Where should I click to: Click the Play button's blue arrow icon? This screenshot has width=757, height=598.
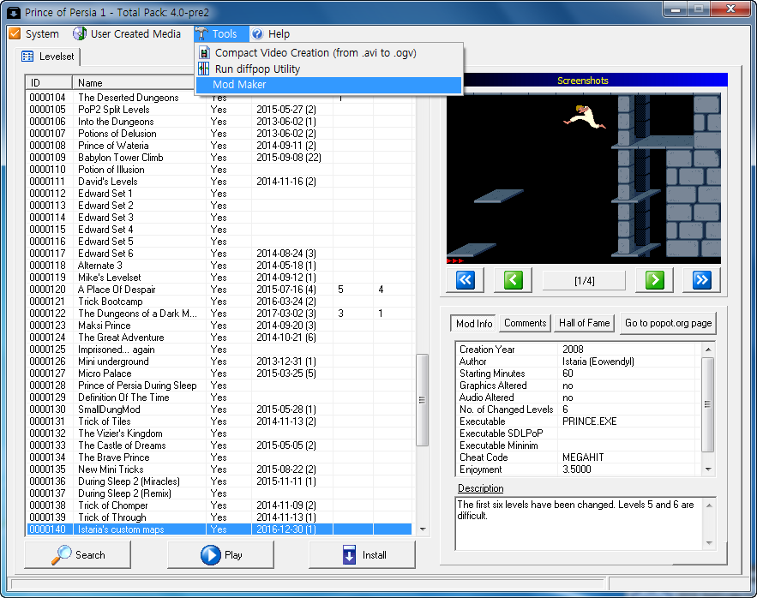pyautogui.click(x=211, y=554)
